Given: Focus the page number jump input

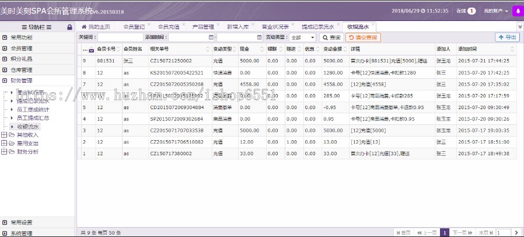Looking at the screenshot, I should 503,233.
